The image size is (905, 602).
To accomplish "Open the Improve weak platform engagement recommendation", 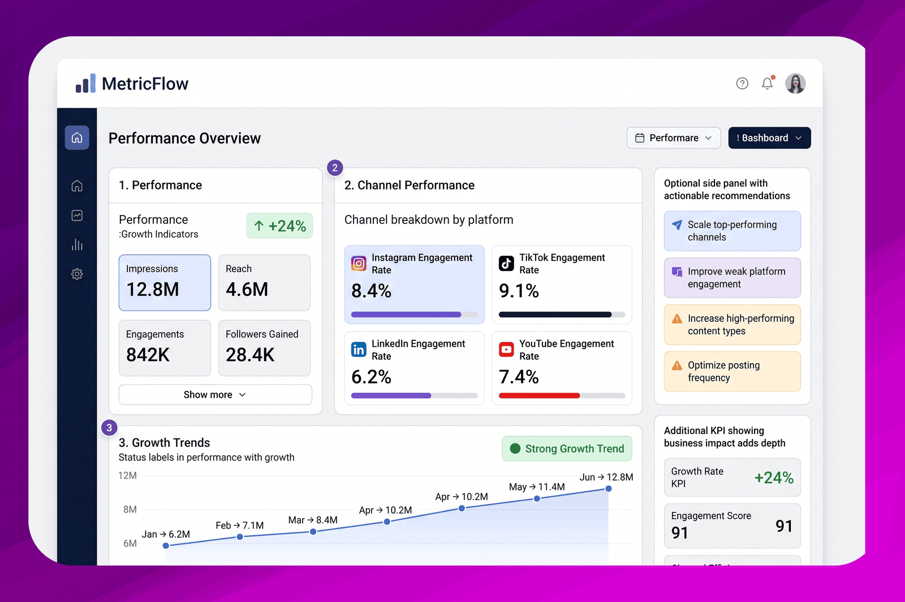I will (732, 278).
